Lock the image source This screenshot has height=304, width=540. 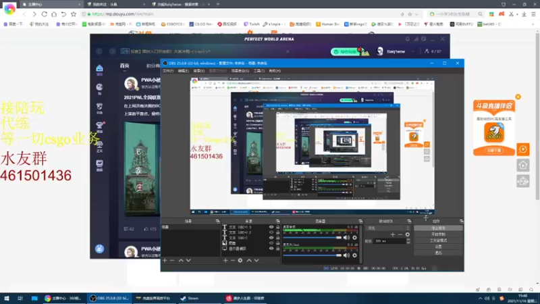pyautogui.click(x=277, y=243)
